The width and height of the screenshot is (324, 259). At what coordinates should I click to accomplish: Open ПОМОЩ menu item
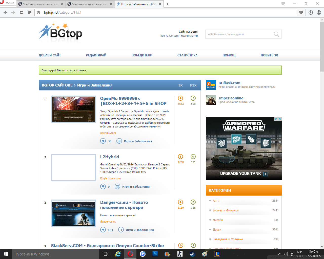point(229,55)
